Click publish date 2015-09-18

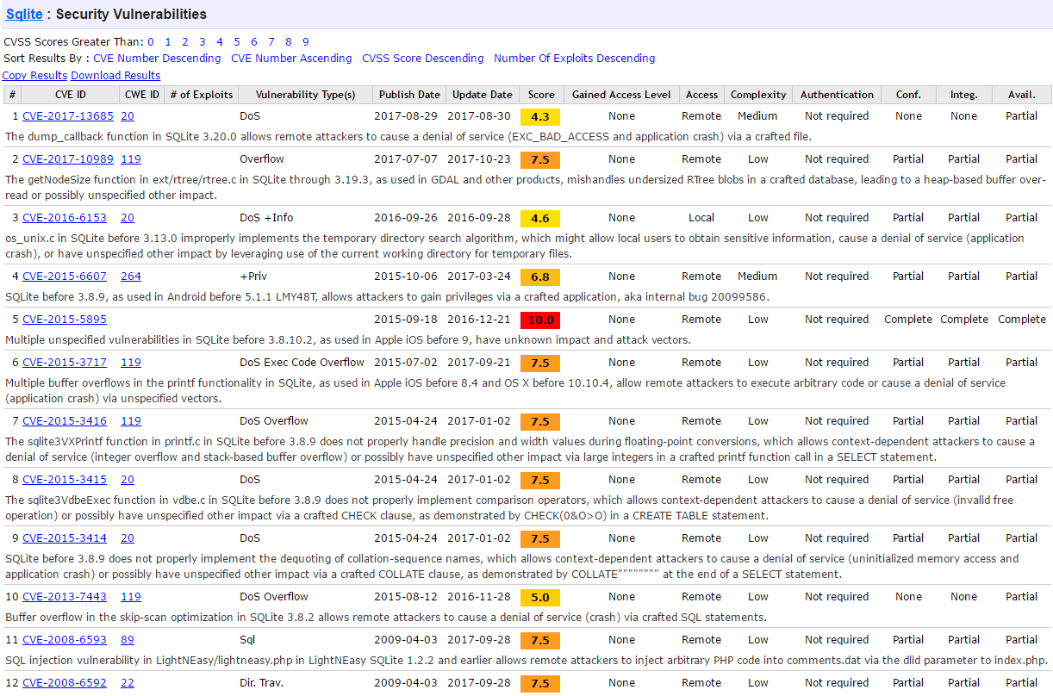(407, 320)
